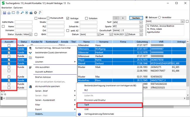Image resolution: width=190 pixels, height=117 pixels.
Task: Click the info icon next to Vertragsänderung/Datenschutz
Action: tap(79, 114)
